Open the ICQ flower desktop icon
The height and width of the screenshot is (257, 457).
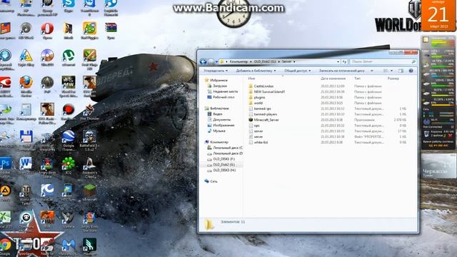pyautogui.click(x=69, y=166)
